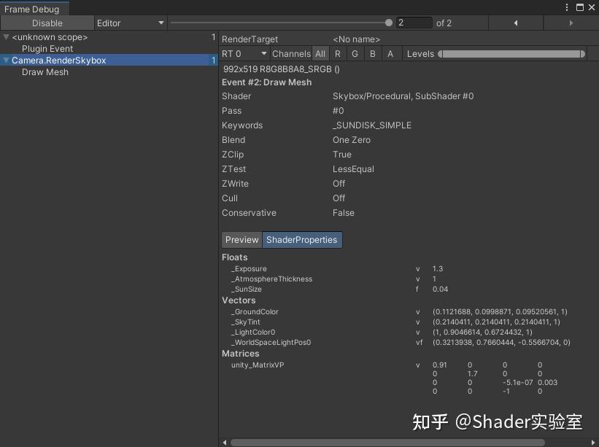The height and width of the screenshot is (447, 599).
Task: Step to the previous frame event
Action: 517,23
